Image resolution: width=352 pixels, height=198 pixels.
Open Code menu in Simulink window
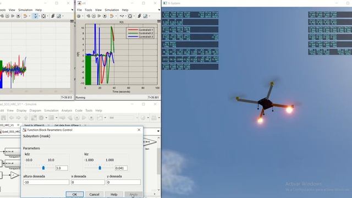79,111
